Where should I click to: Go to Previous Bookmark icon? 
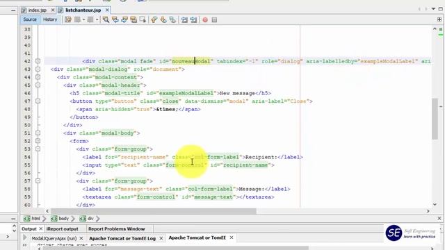pyautogui.click(x=154, y=19)
